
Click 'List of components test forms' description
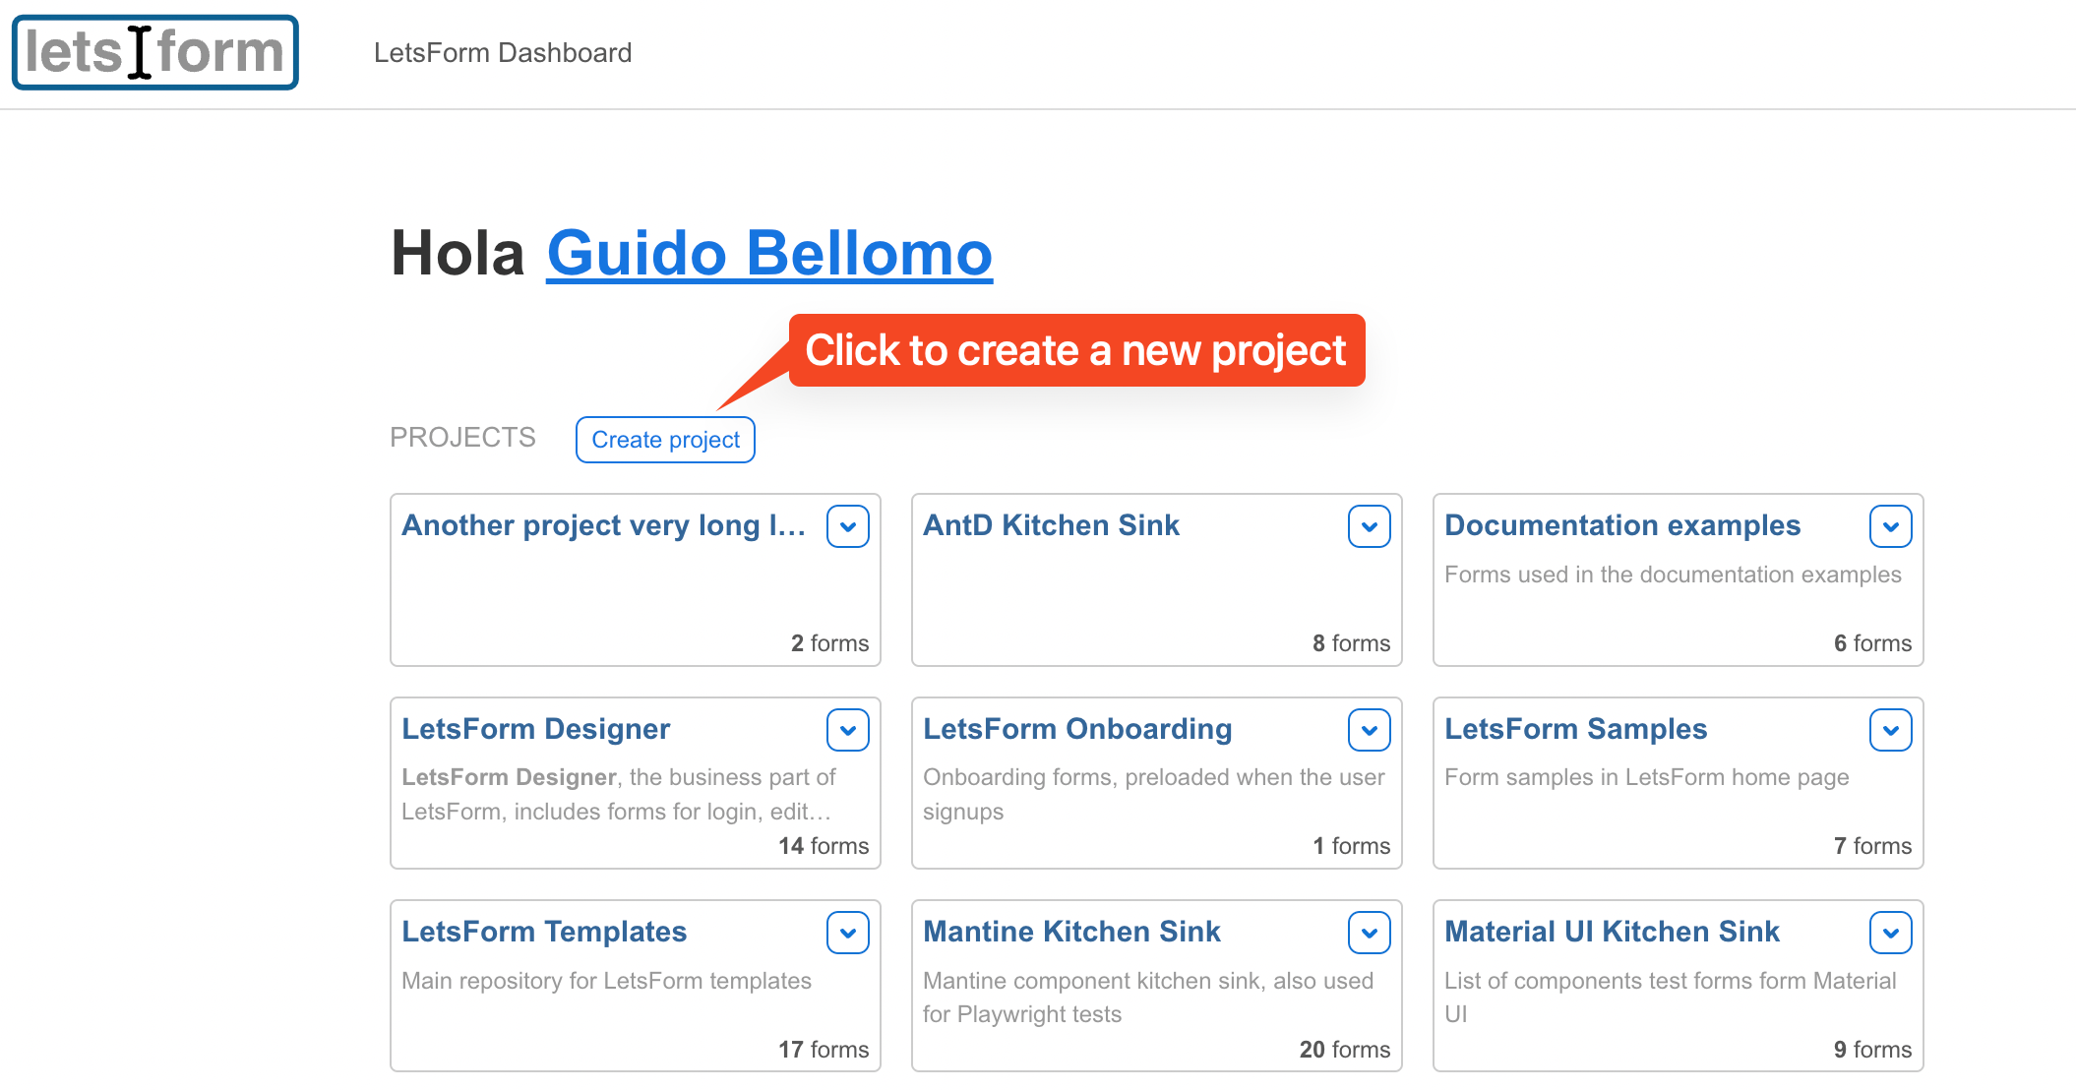[x=1671, y=998]
